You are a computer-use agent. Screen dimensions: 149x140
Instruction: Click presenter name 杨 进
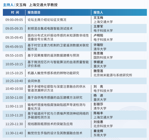(98, 96)
